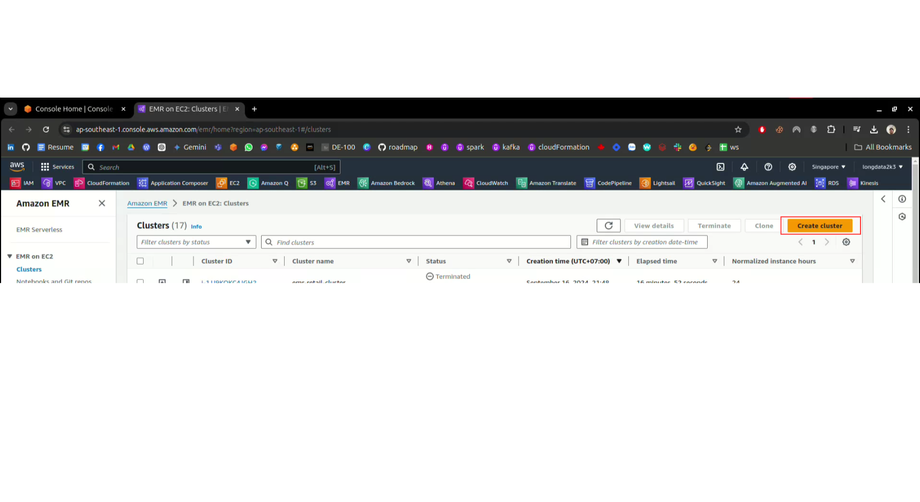920x502 pixels.
Task: Open the AWS CloudShell icon
Action: click(x=721, y=167)
